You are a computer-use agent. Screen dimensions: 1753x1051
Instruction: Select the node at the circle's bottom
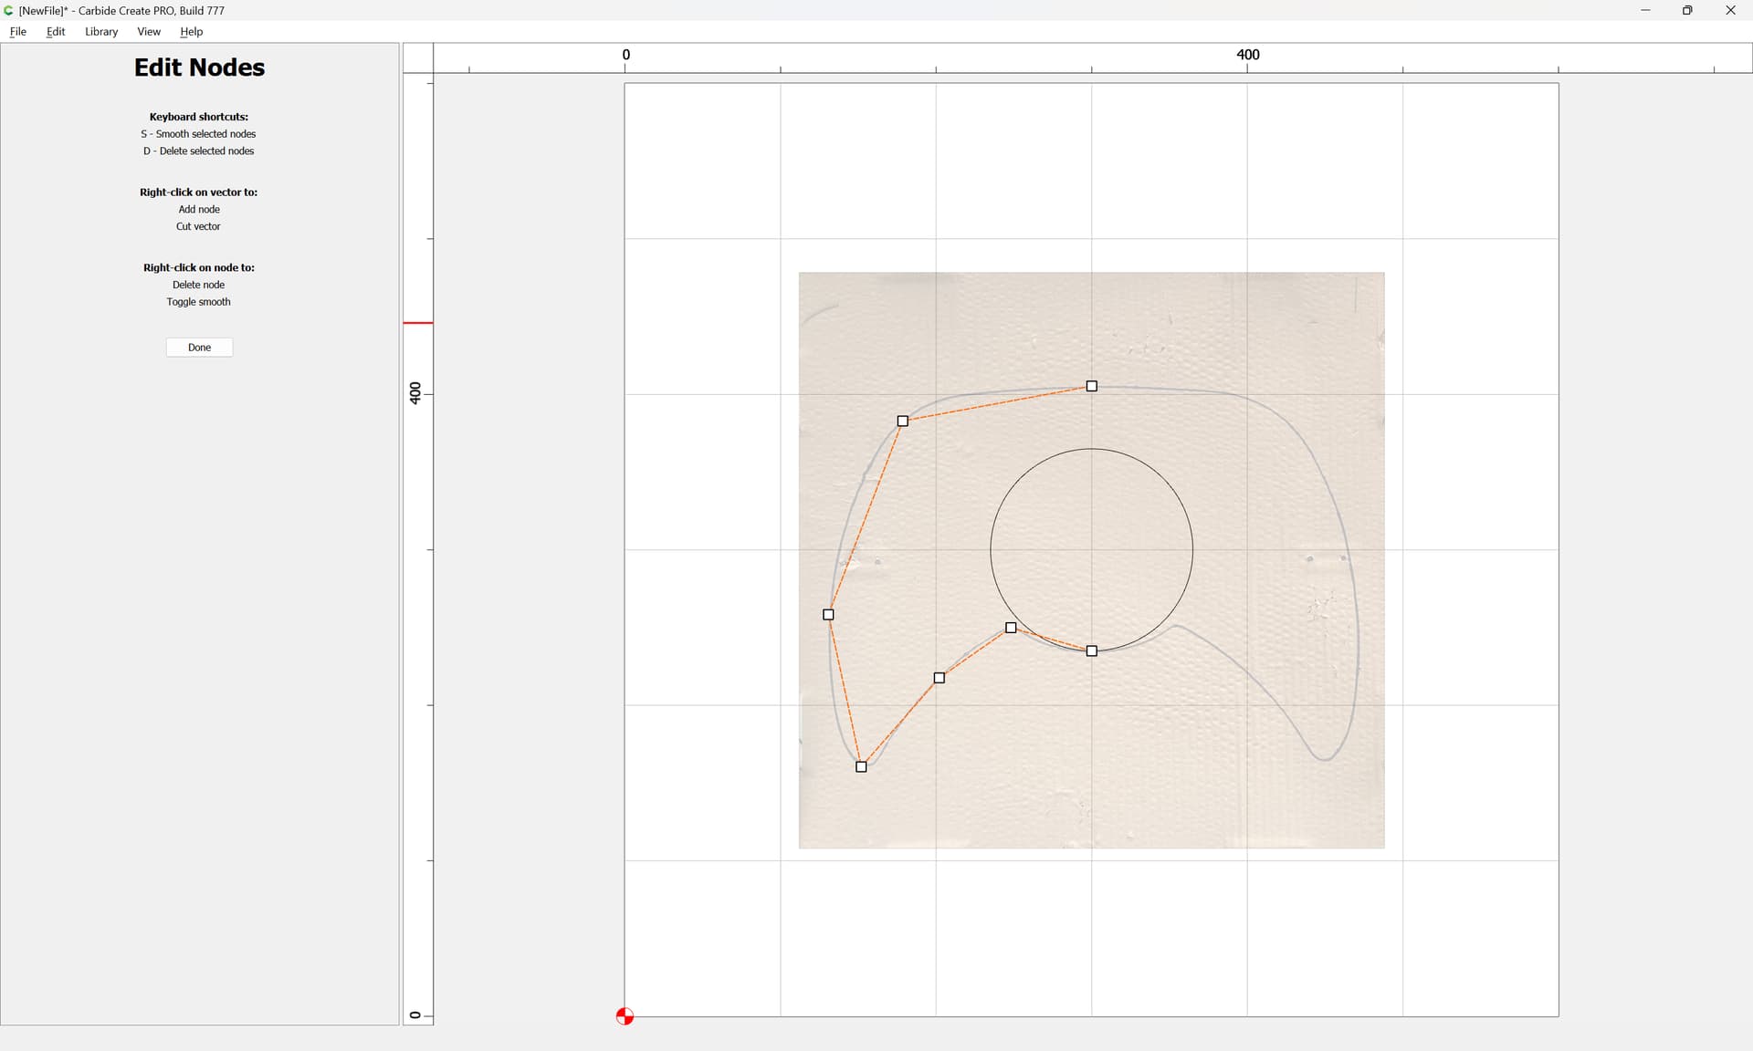tap(1091, 651)
